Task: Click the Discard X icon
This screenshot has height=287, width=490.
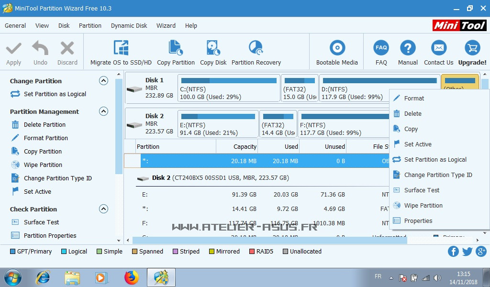Action: pyautogui.click(x=67, y=48)
